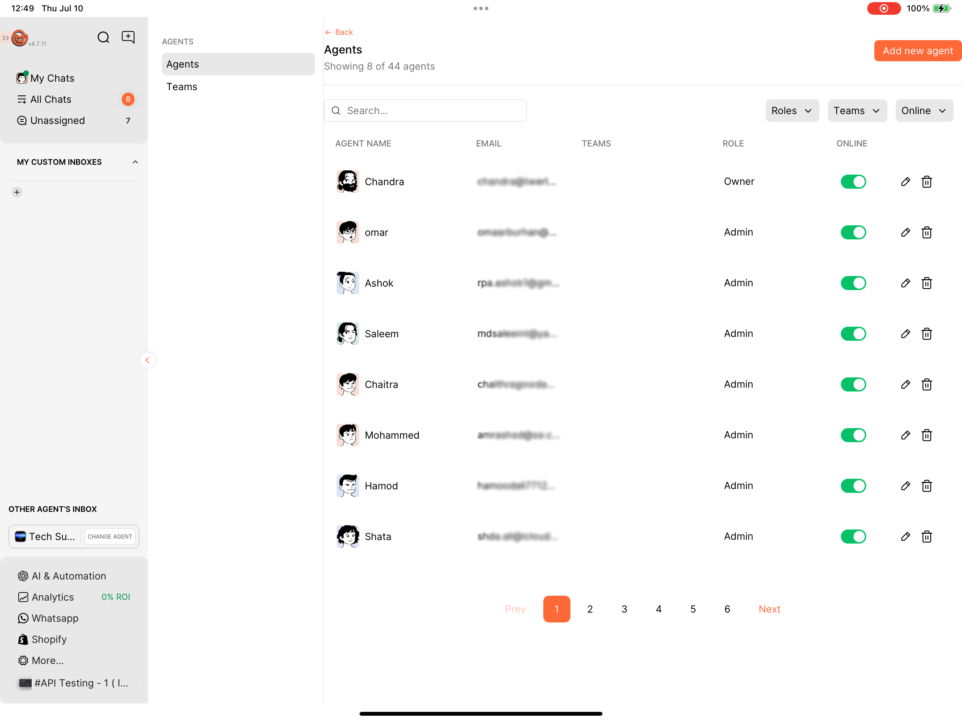962x721 pixels.
Task: Tap the three-dot multitasking control
Action: (481, 8)
